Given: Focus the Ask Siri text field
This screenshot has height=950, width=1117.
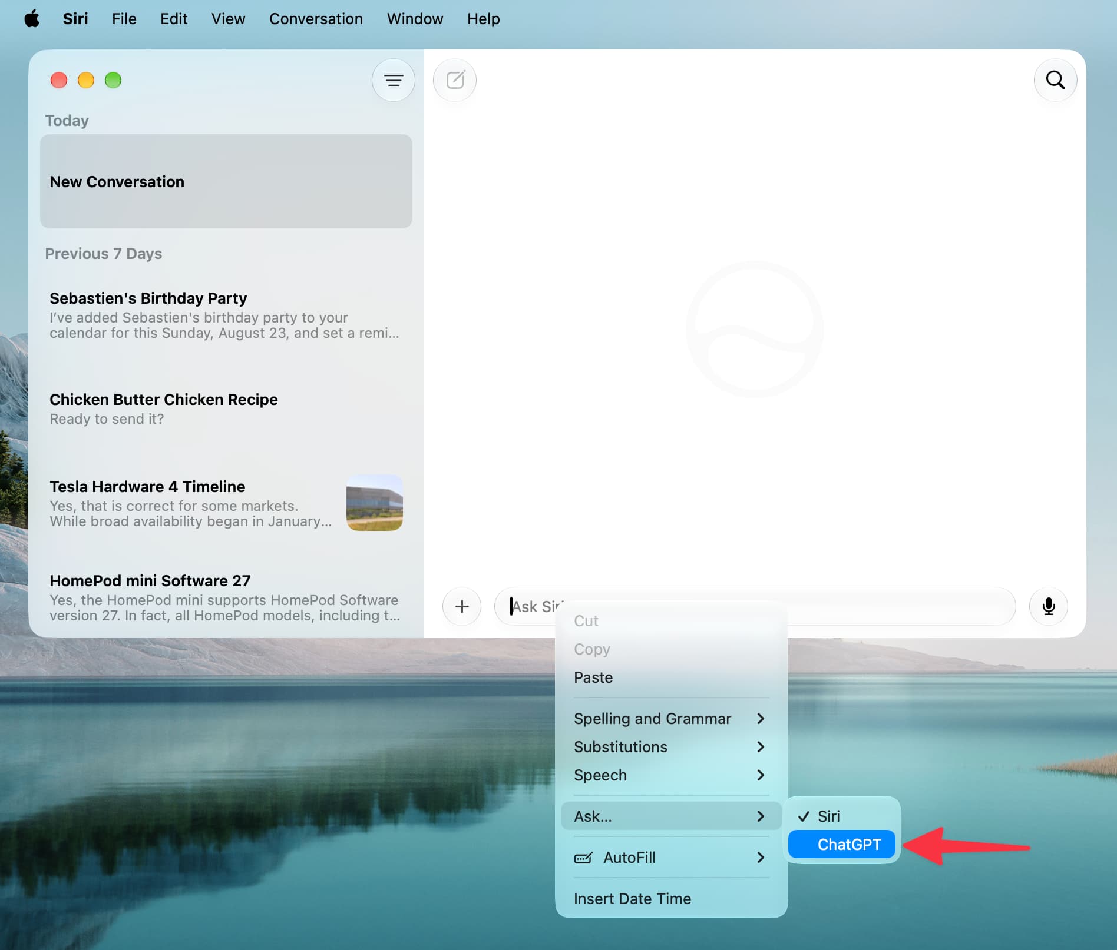Looking at the screenshot, I should [x=755, y=606].
